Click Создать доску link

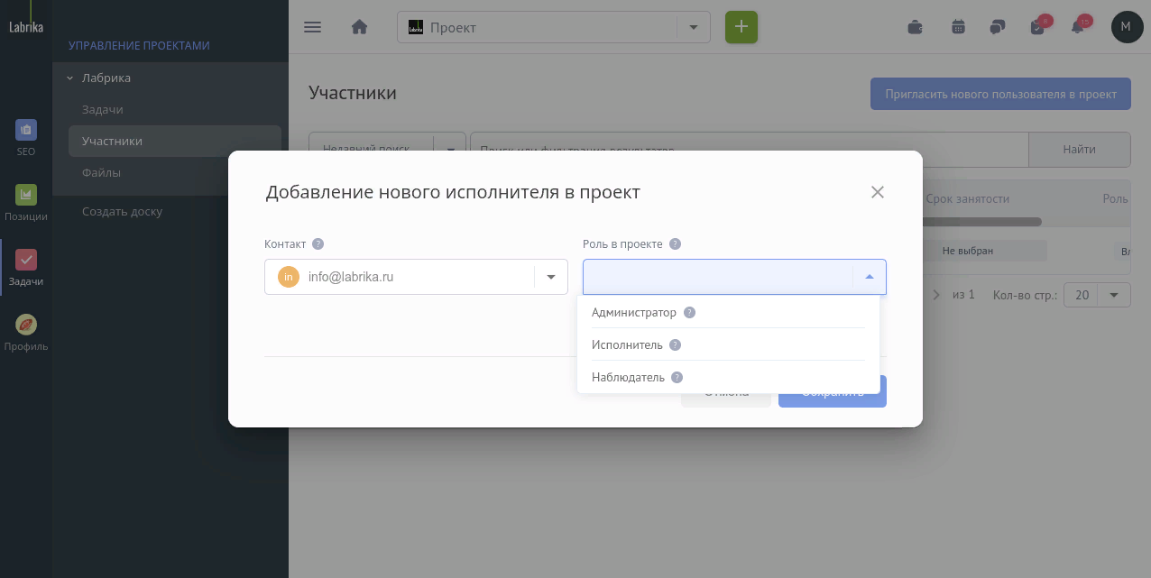(122, 212)
